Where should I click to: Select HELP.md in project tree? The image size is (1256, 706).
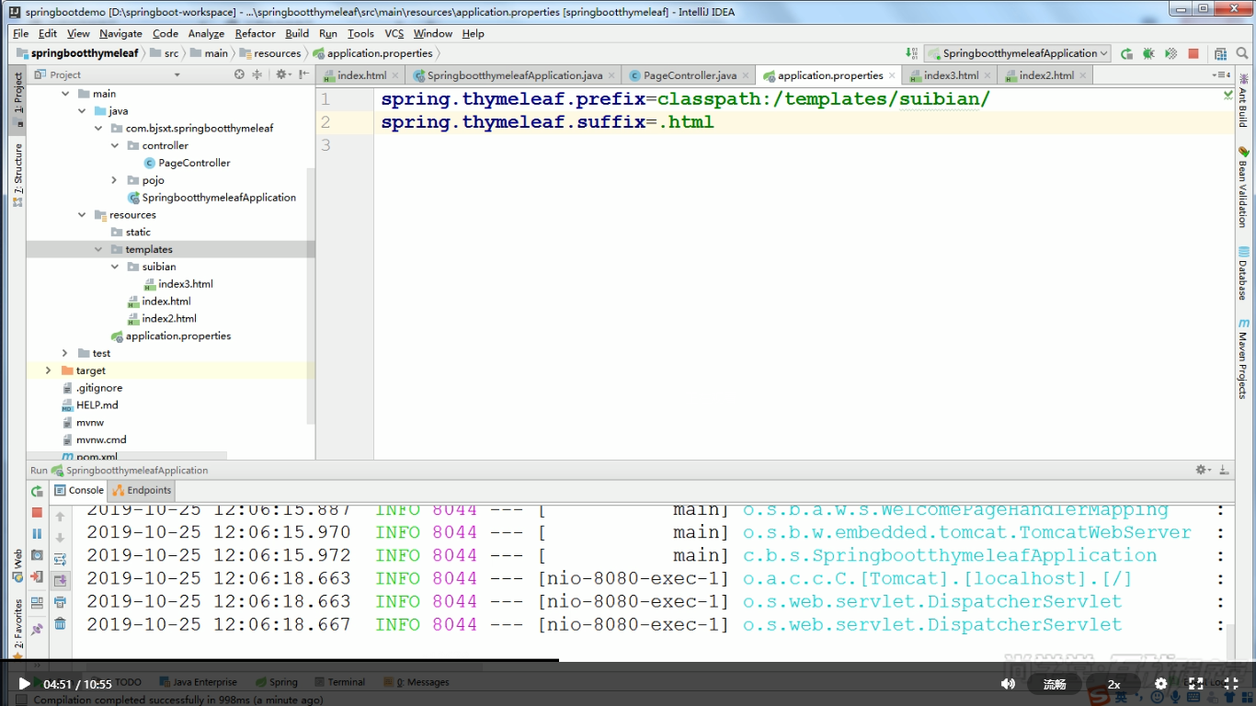[89, 404]
